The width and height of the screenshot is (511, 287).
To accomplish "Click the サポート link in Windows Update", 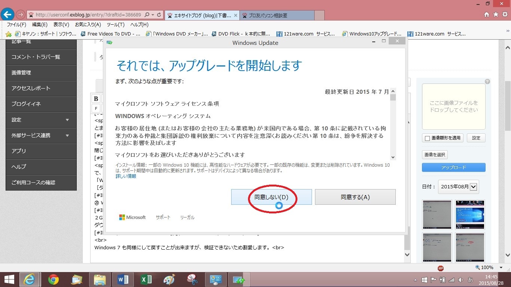I will (163, 217).
